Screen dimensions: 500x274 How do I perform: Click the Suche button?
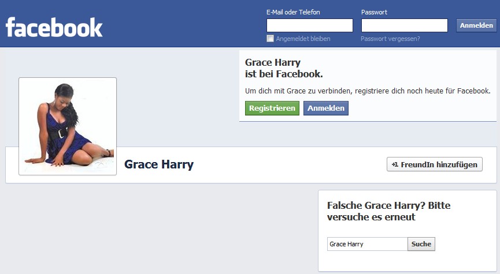click(421, 244)
